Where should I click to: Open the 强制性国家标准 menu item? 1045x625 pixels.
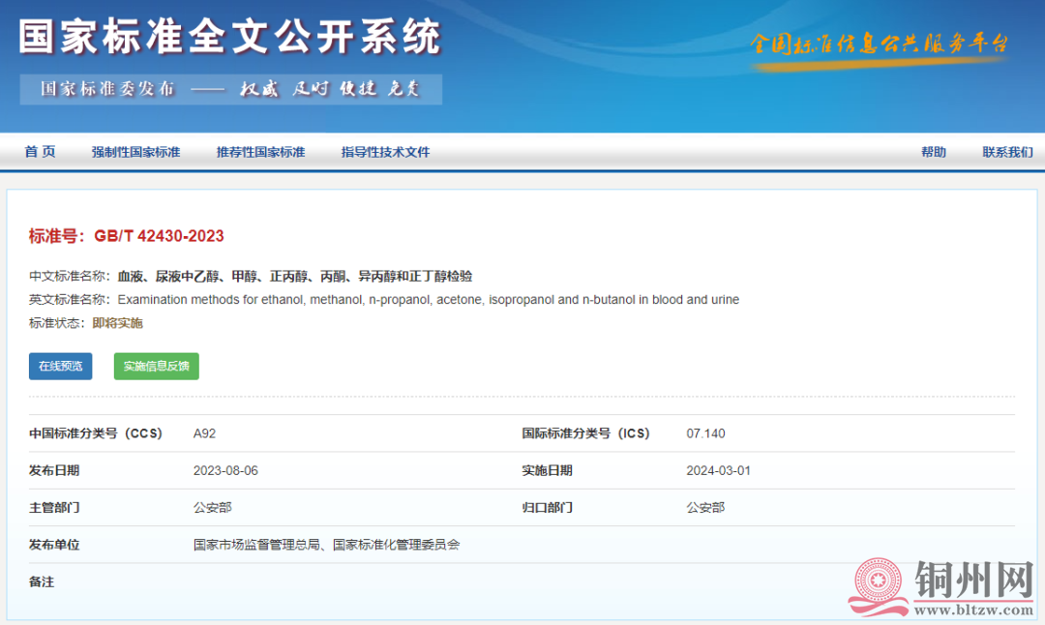(135, 152)
